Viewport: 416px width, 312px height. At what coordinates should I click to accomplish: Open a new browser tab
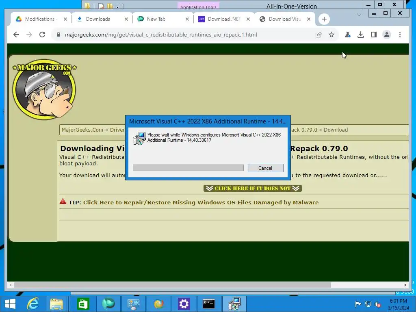(324, 19)
